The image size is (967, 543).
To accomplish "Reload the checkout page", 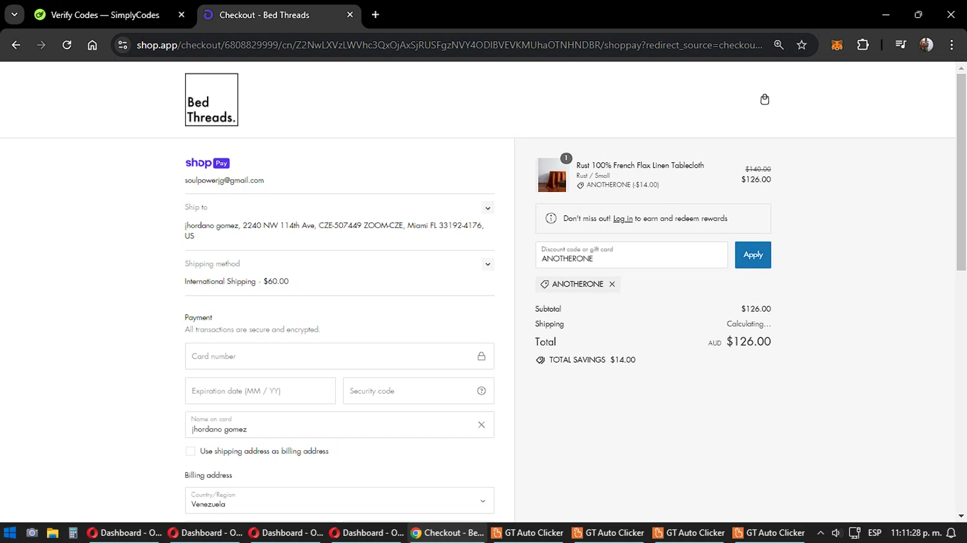I will (66, 45).
